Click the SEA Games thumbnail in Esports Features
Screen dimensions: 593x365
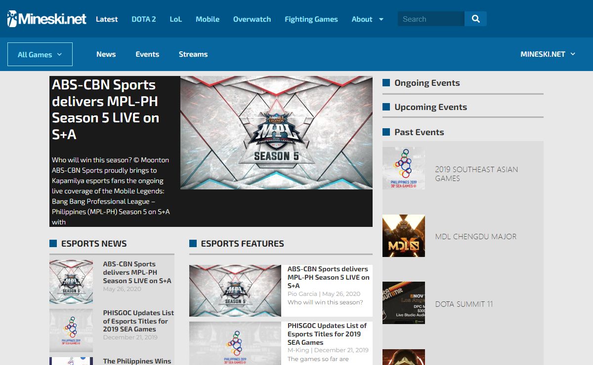pos(235,343)
